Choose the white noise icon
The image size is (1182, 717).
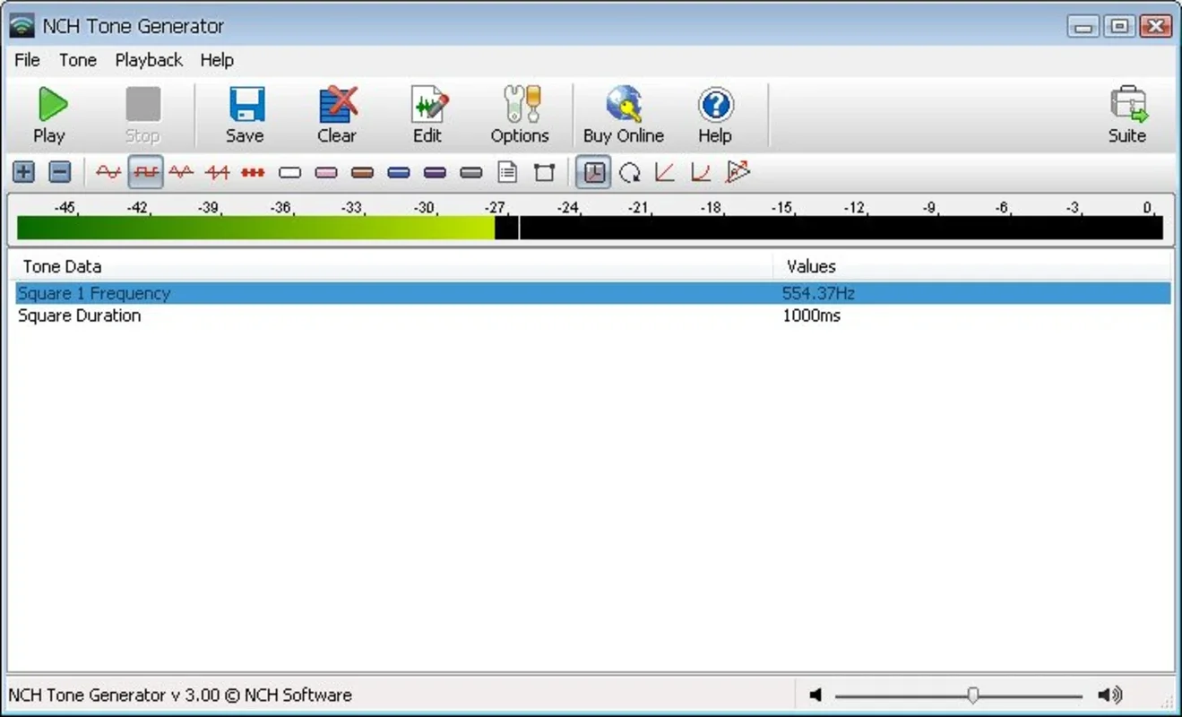pos(289,172)
